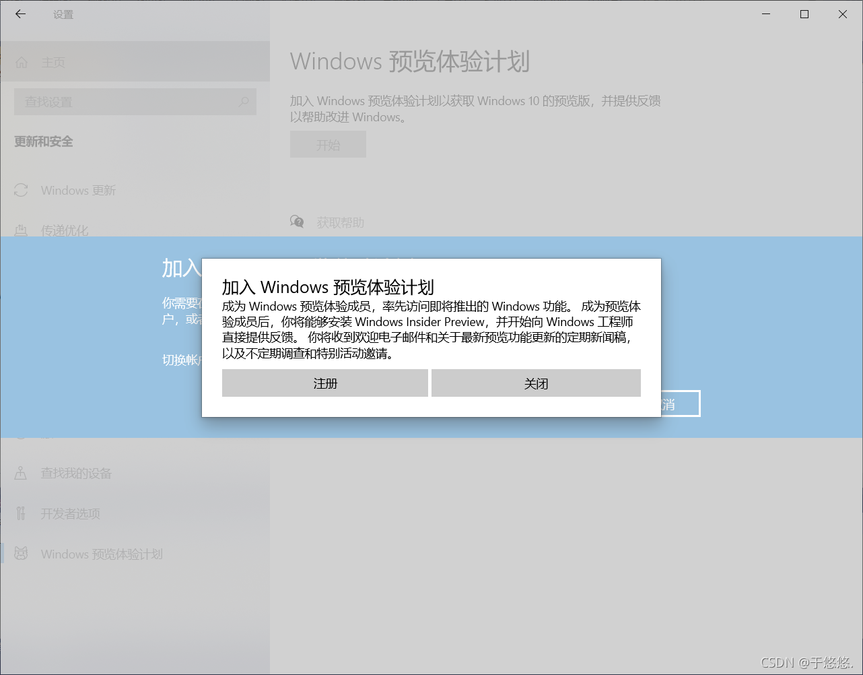The height and width of the screenshot is (675, 863).
Task: Click the 注册 button in the dialog
Action: click(x=325, y=383)
